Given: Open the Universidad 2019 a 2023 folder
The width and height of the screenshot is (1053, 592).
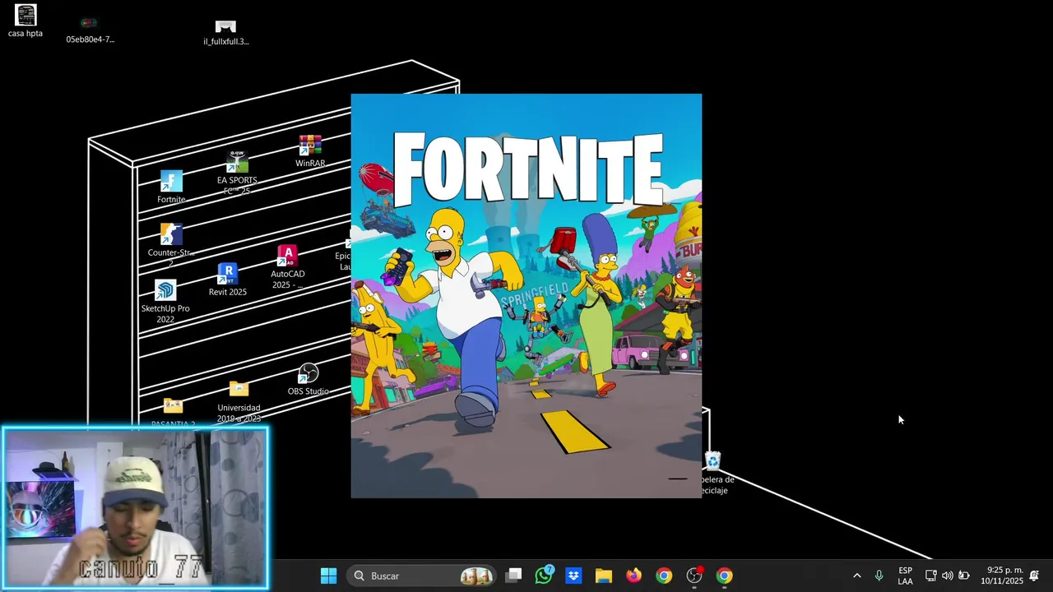Looking at the screenshot, I should pyautogui.click(x=239, y=401).
